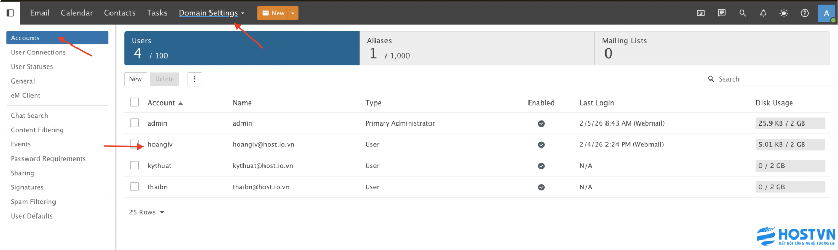Change the 25 Rows page size

click(x=147, y=212)
